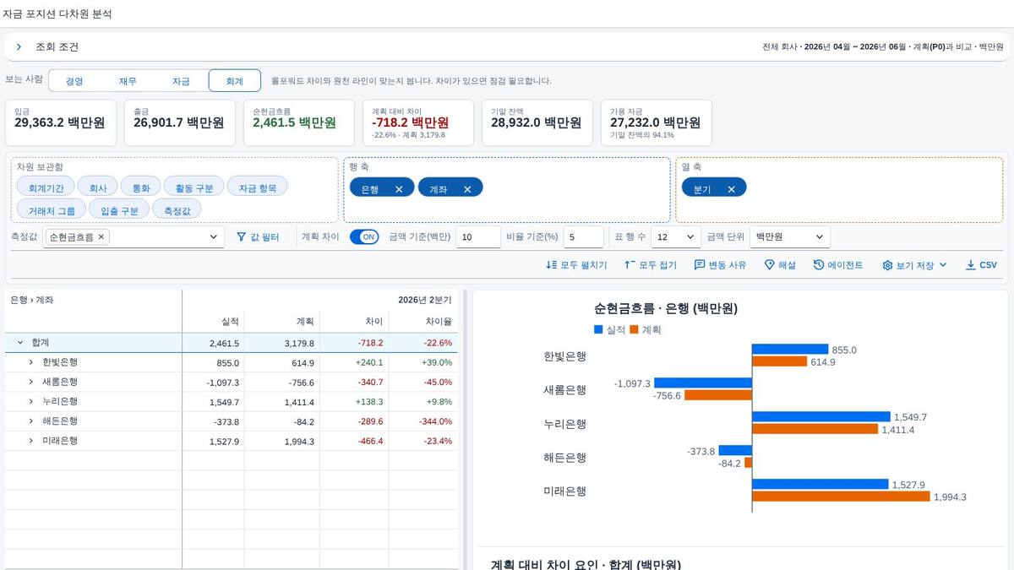Click the 출금 26,901.7 백만원 card
Image resolution: width=1014 pixels, height=570 pixels.
click(181, 122)
